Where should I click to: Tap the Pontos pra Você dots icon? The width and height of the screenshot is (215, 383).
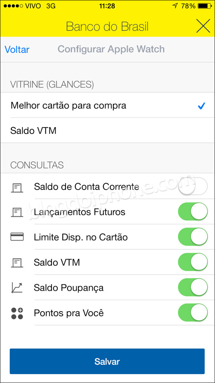point(17,313)
